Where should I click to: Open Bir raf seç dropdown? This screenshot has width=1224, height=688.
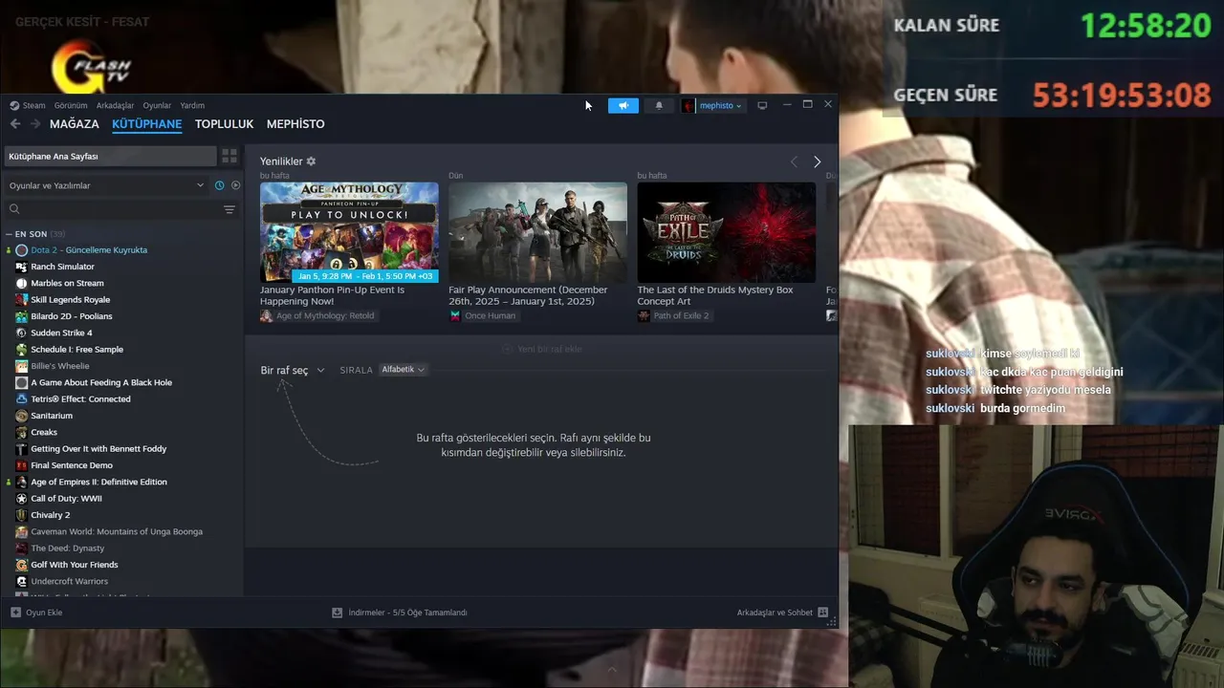[293, 371]
